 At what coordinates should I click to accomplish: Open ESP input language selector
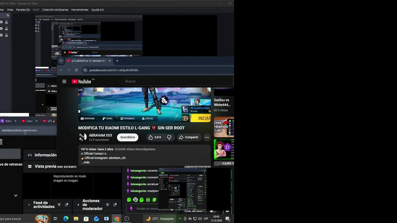coord(206,219)
